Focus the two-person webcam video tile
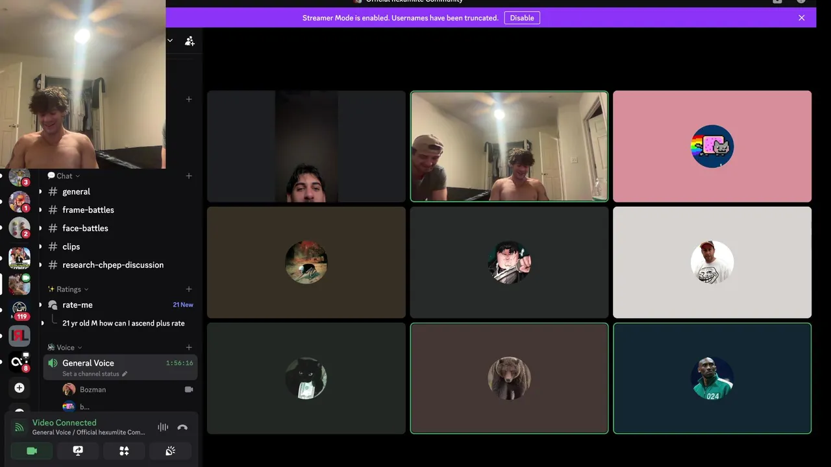Screen dimensions: 831x467 [509, 146]
